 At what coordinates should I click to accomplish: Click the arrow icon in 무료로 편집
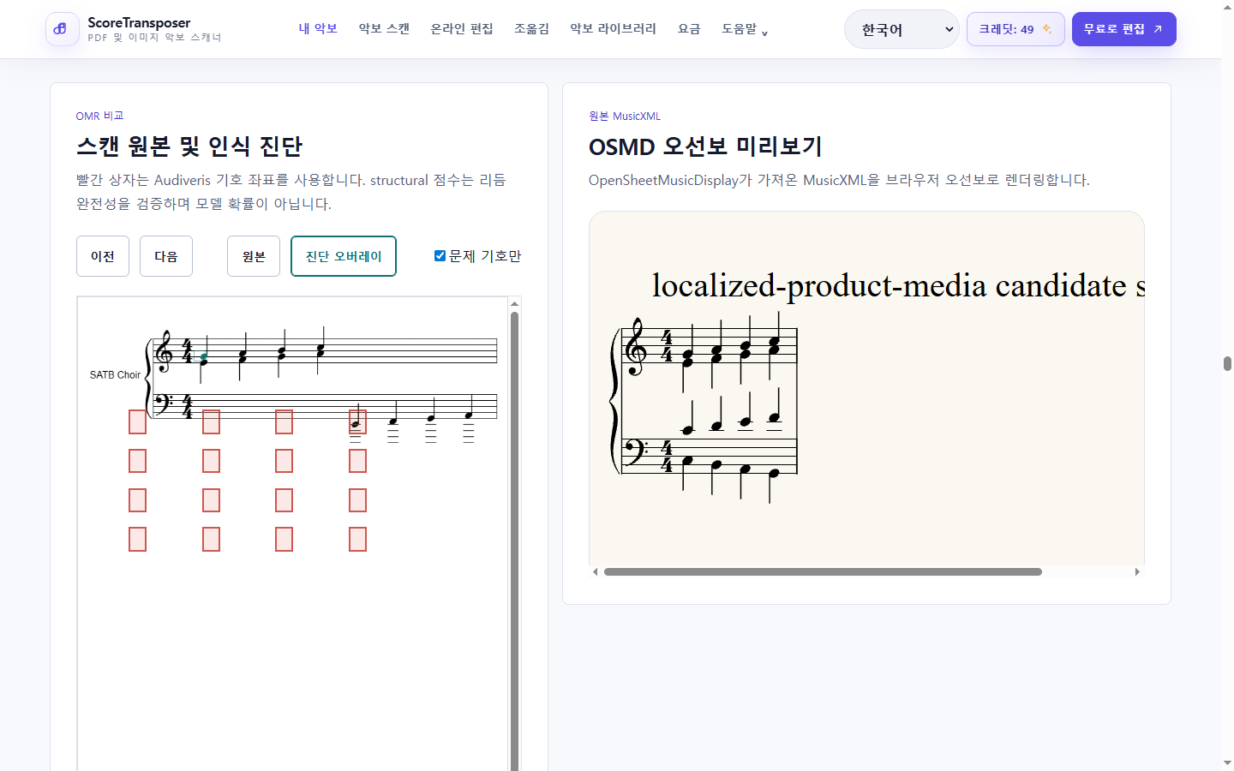(1158, 29)
